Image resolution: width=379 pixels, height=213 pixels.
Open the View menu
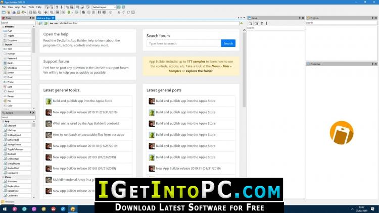click(10, 7)
